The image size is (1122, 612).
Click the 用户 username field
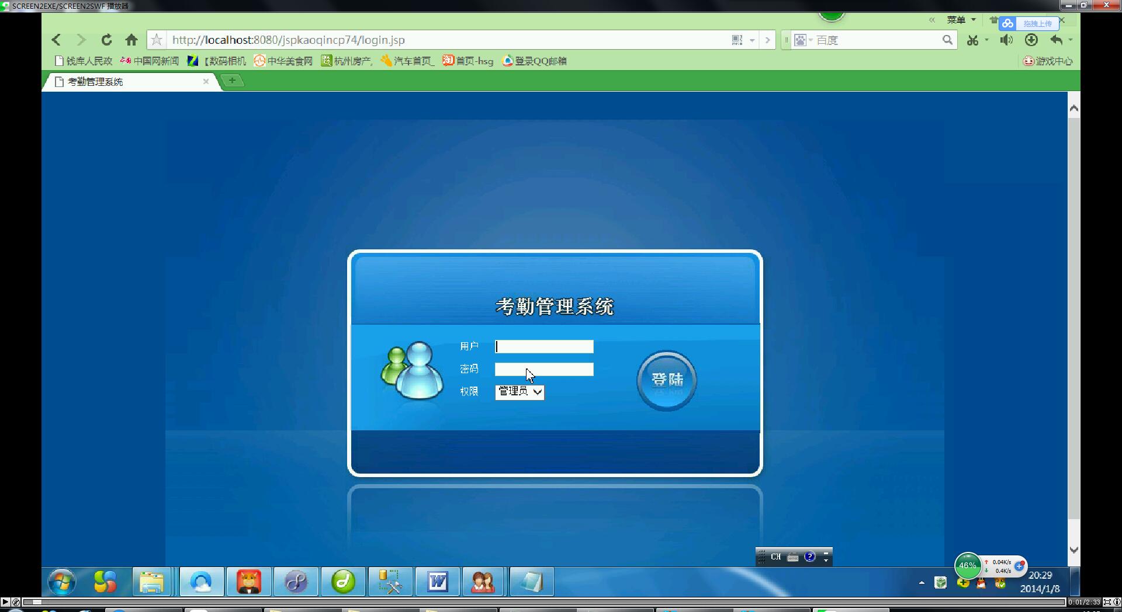(544, 346)
